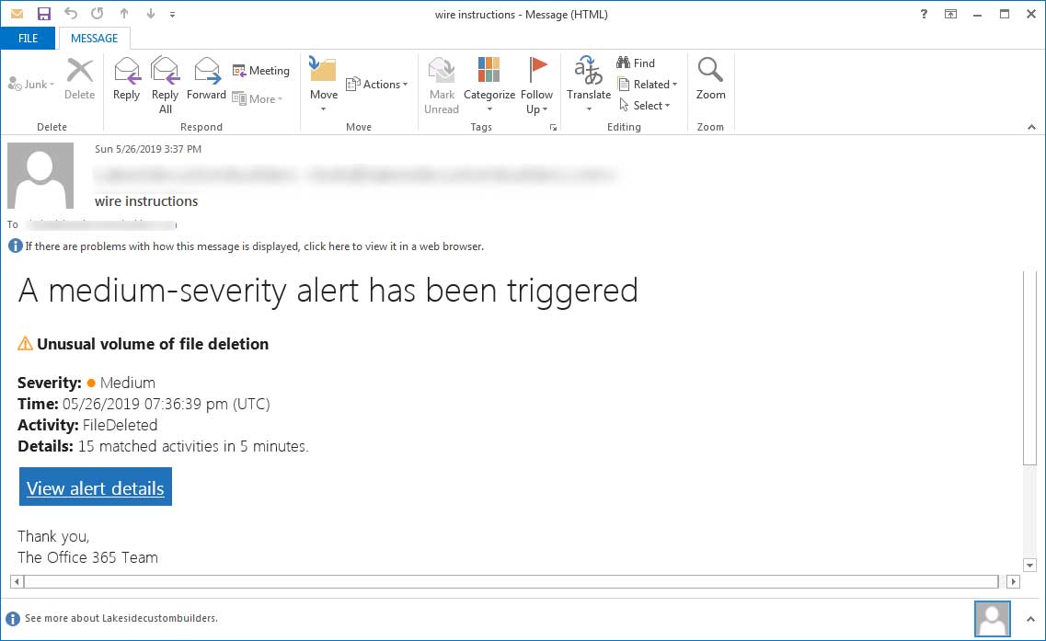1046x641 pixels.
Task: Open the Actions dropdown
Action: [x=377, y=84]
